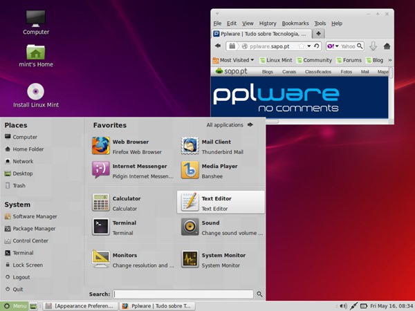Open the Computer desktop icon
415x311 pixels.
click(x=36, y=23)
